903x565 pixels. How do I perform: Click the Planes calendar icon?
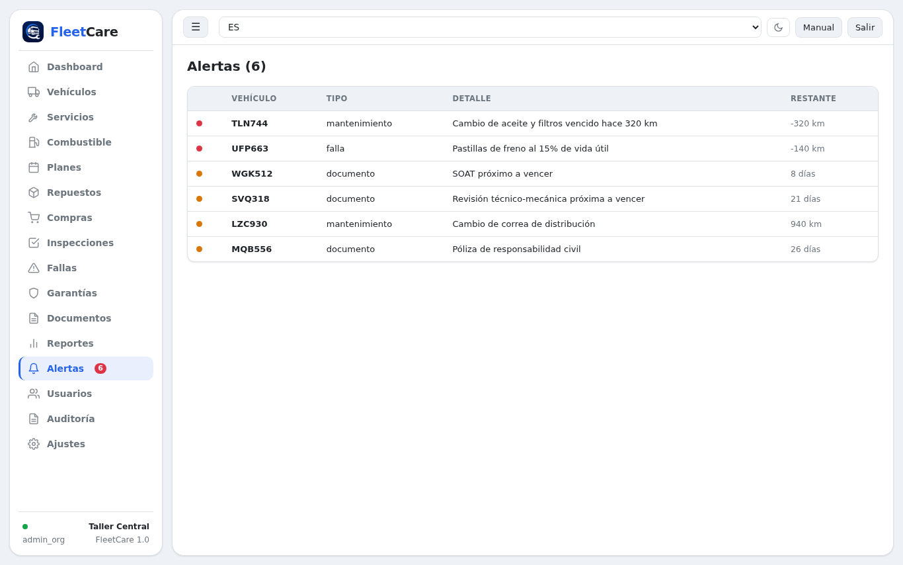[34, 167]
